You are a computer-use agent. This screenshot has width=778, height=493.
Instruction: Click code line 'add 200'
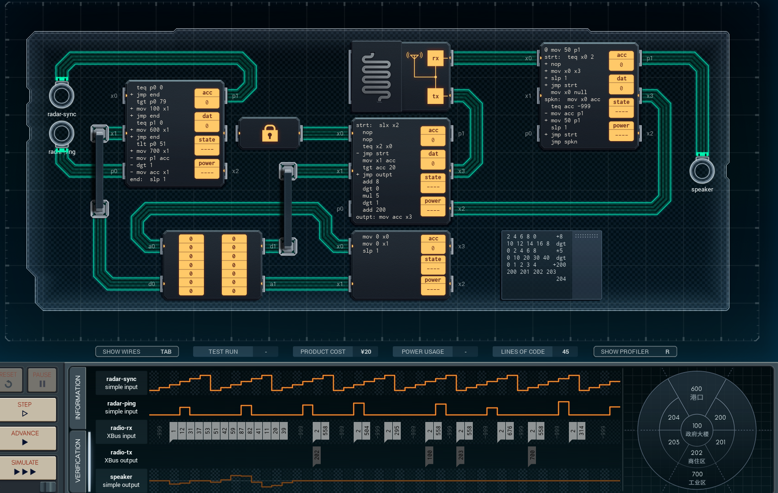(x=374, y=210)
